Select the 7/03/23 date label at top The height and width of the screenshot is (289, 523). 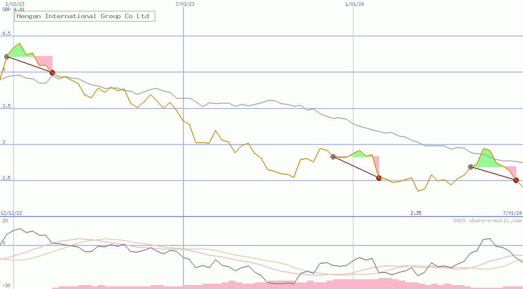point(185,4)
